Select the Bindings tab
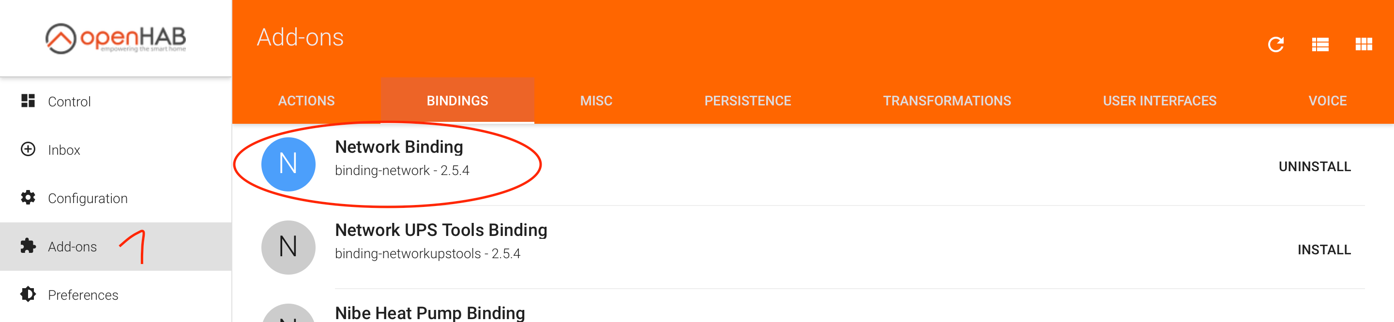1394x322 pixels. click(457, 101)
